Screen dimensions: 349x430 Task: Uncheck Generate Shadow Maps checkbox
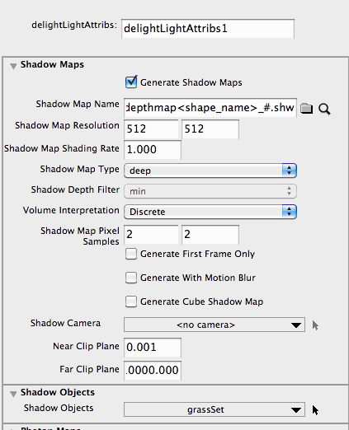tap(131, 82)
